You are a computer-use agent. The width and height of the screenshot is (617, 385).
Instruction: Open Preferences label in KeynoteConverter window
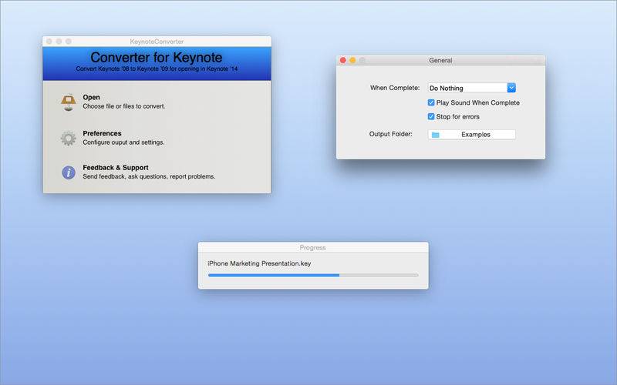pyautogui.click(x=102, y=133)
